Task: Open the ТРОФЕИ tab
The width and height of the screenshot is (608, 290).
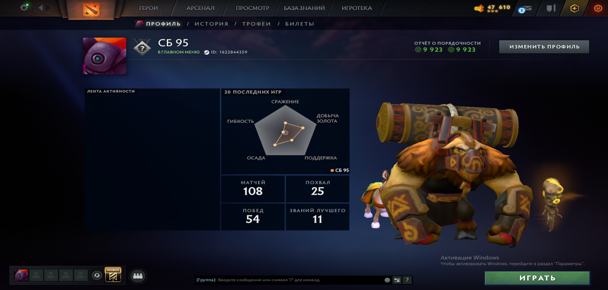Action: coord(256,24)
